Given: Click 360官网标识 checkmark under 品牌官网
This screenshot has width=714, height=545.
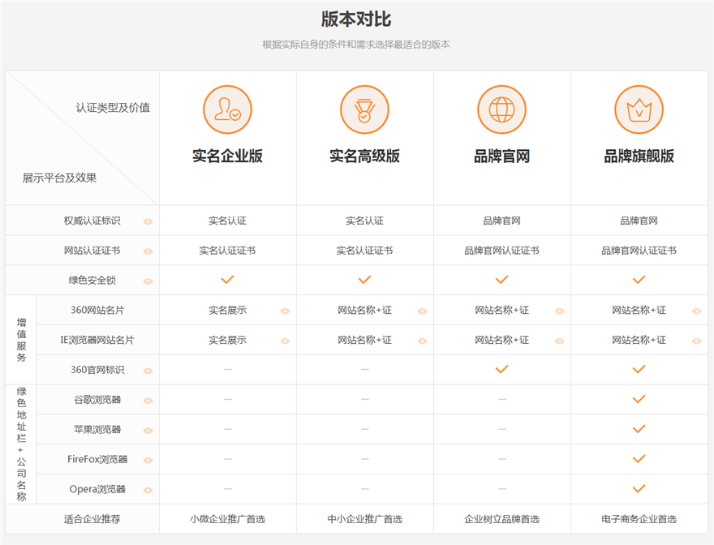Looking at the screenshot, I should coord(501,369).
